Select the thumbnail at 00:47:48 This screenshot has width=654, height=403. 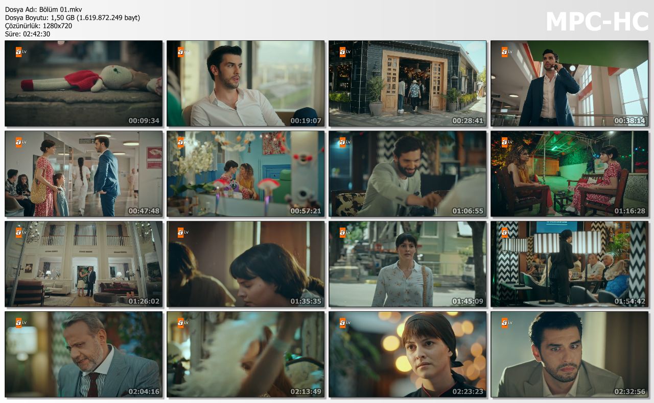tap(84, 174)
